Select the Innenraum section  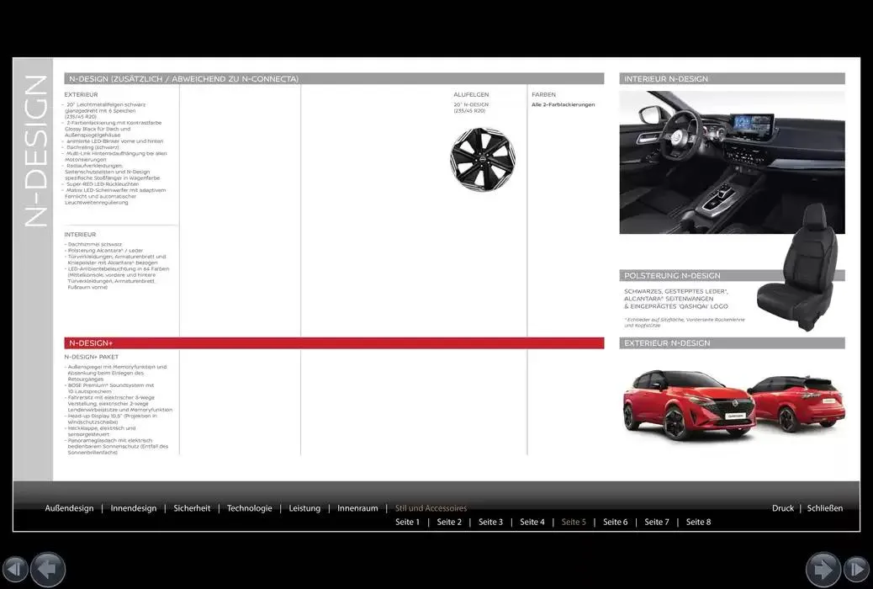pos(357,508)
